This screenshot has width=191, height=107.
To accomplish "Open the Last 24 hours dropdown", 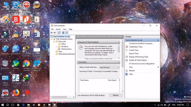I will [109, 67].
